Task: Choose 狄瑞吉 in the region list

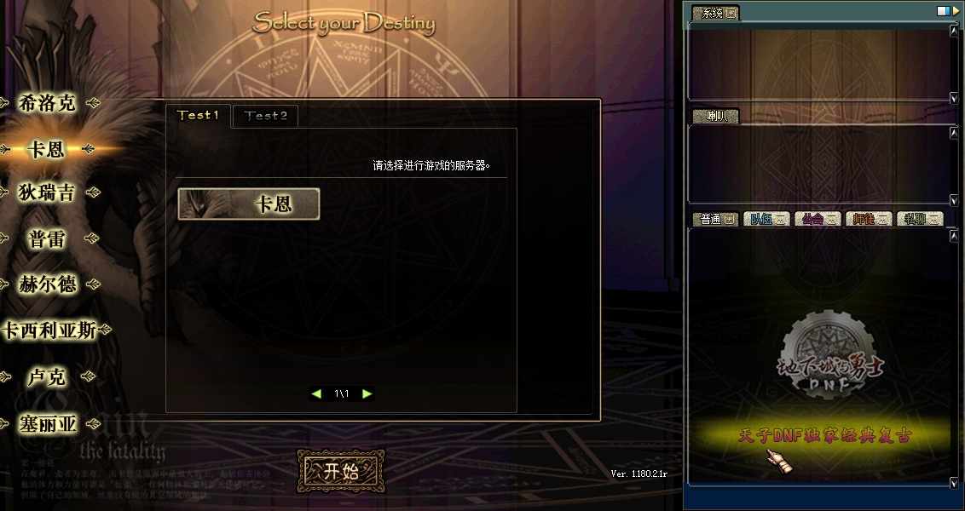Action: (x=47, y=192)
